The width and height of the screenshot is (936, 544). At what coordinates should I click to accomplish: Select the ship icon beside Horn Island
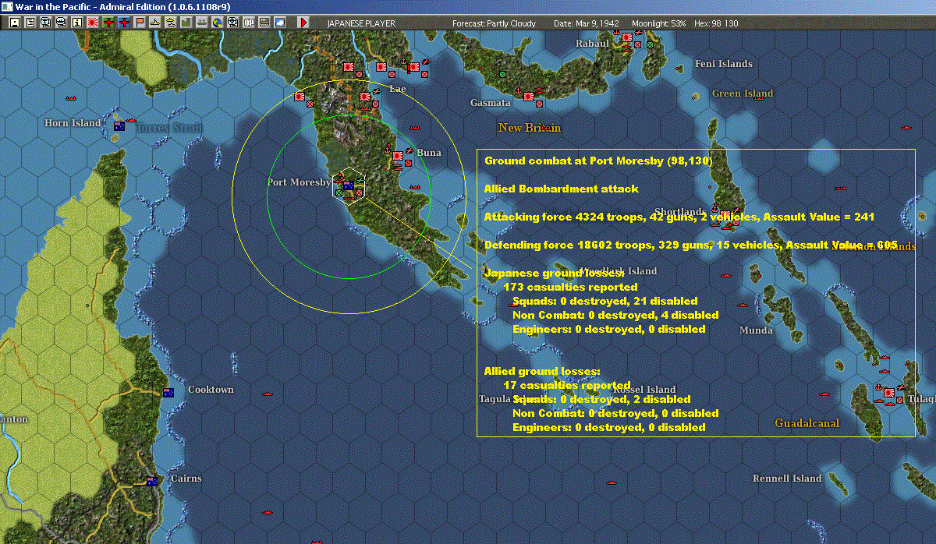tap(132, 121)
